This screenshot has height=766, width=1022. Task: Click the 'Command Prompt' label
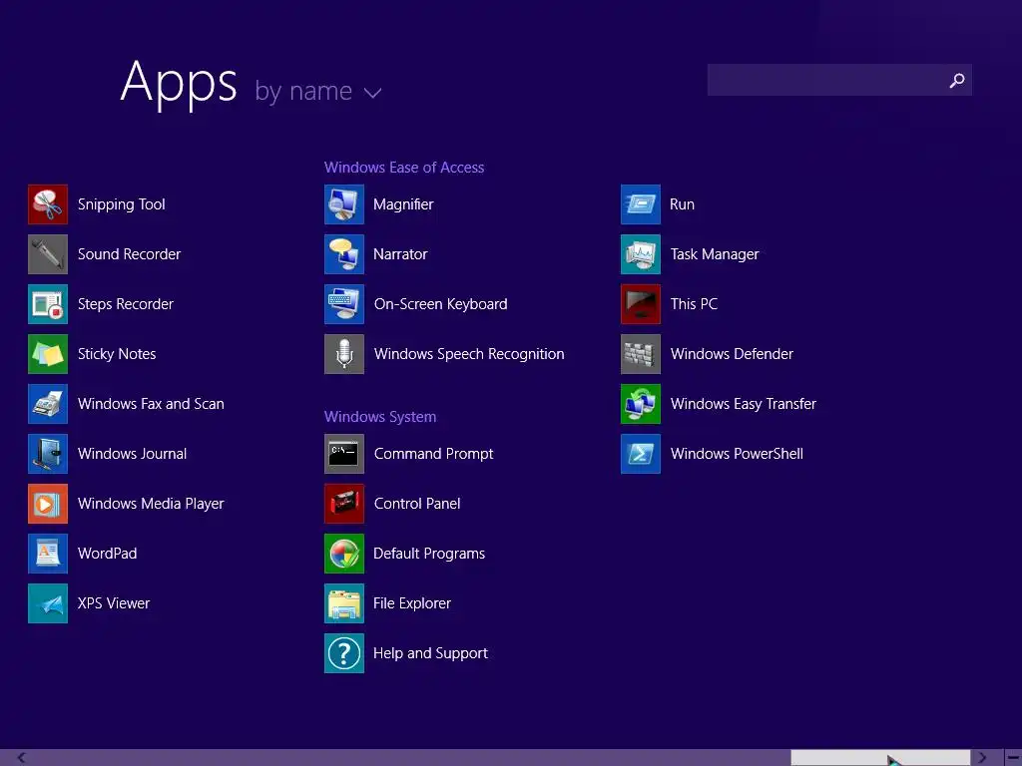[433, 454]
